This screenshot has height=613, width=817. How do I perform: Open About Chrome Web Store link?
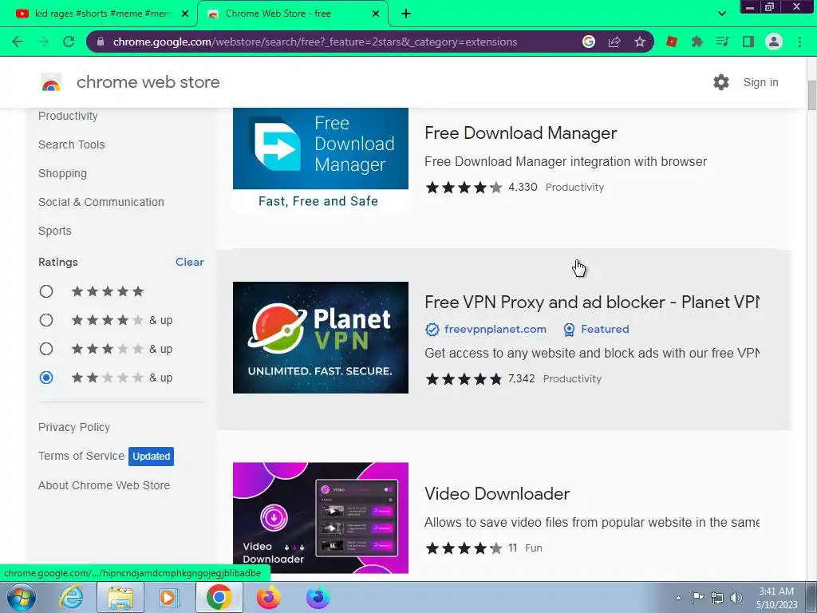point(105,485)
